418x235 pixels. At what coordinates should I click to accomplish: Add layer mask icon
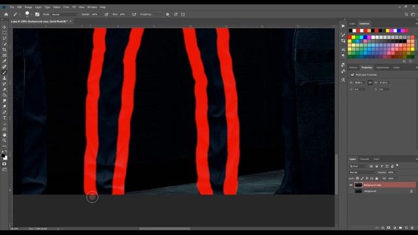click(x=389, y=228)
